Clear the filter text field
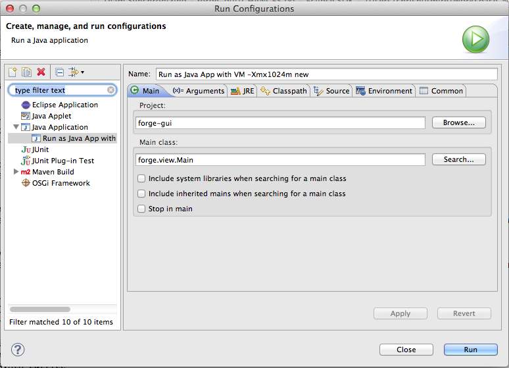509x368 pixels. click(x=111, y=90)
